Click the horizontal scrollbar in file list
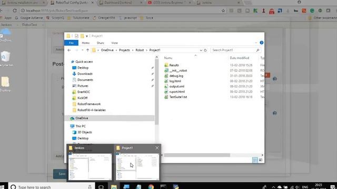This screenshot has height=189, width=337. [x=197, y=155]
